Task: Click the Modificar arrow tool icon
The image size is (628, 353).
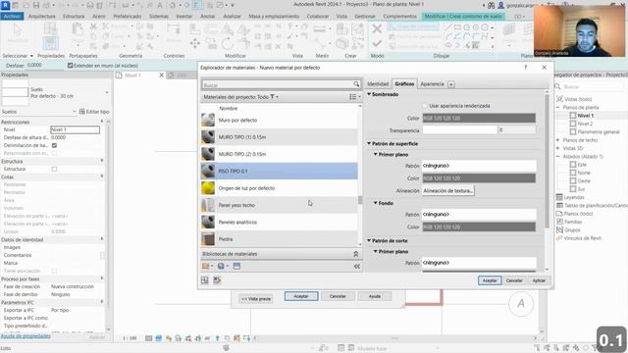Action: [18, 30]
